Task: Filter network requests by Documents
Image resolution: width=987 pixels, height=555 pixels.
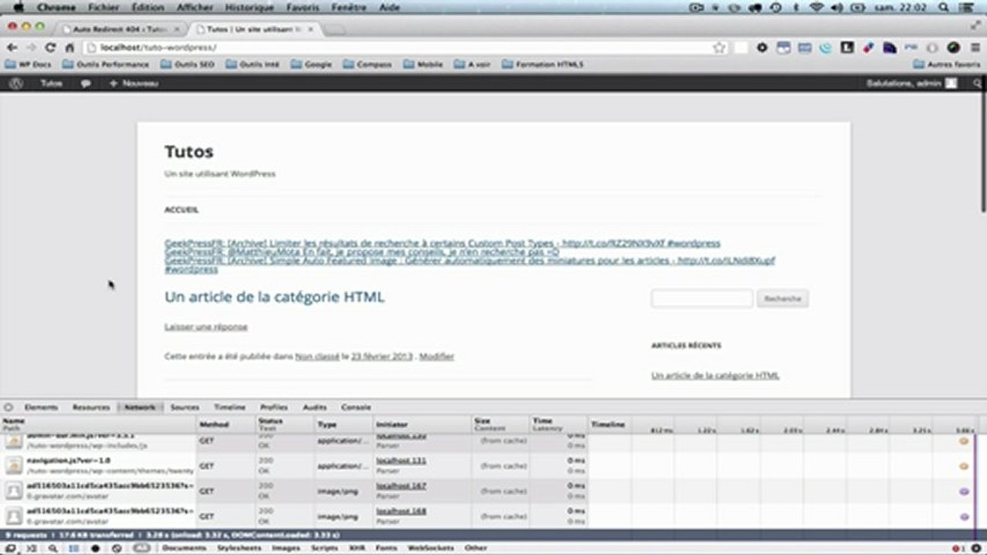Action: point(184,548)
